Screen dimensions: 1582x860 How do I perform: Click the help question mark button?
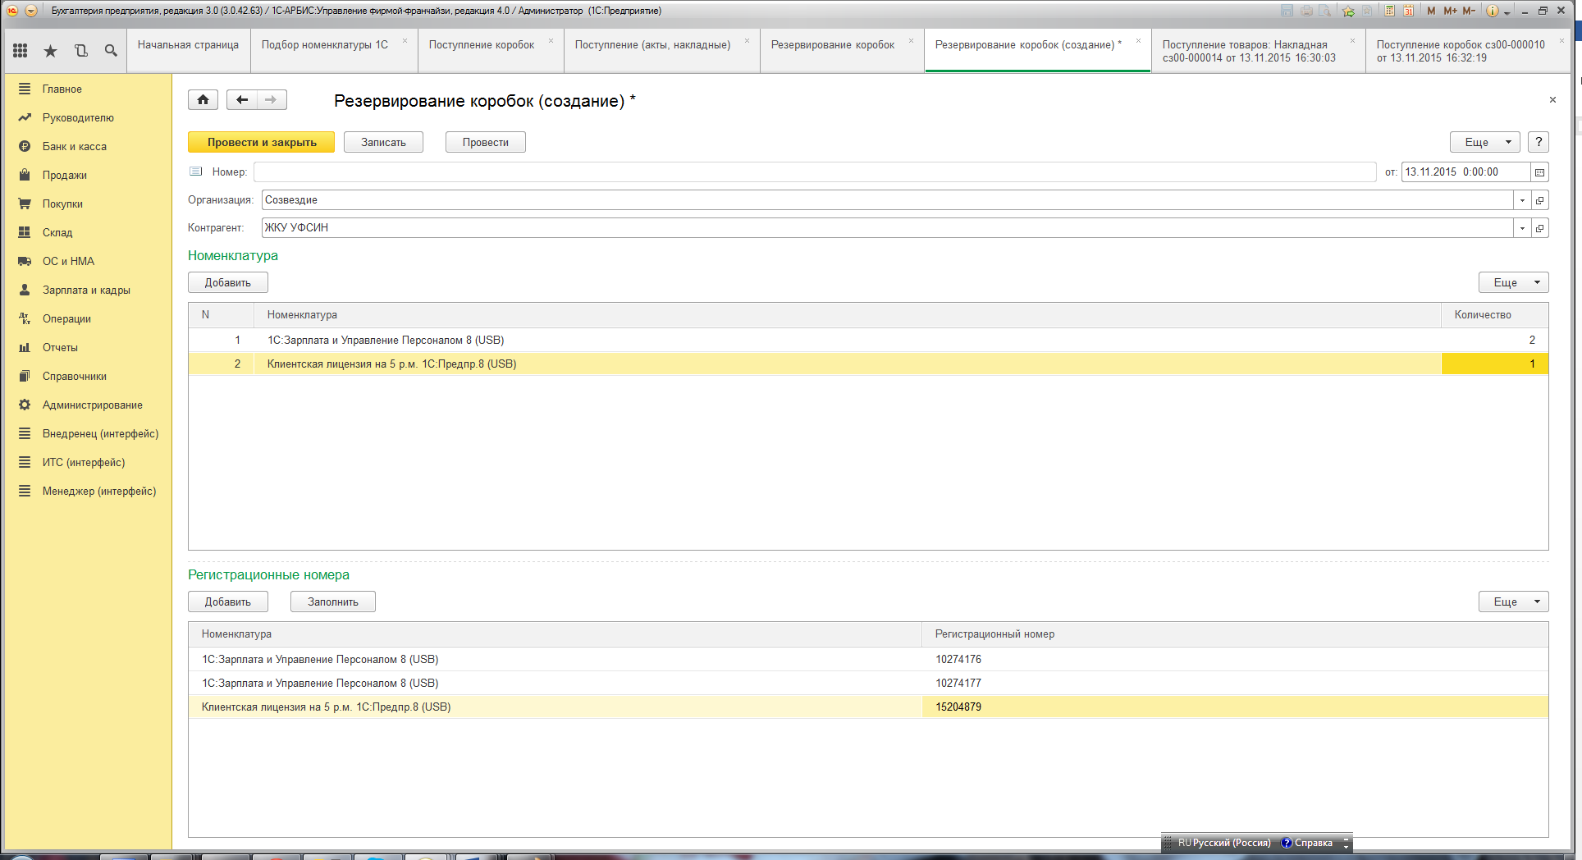[1539, 142]
